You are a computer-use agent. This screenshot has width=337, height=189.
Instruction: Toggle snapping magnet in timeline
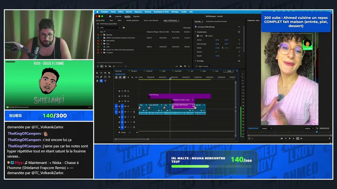tap(120, 77)
